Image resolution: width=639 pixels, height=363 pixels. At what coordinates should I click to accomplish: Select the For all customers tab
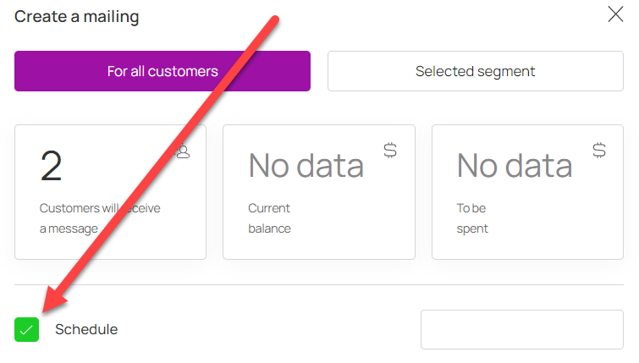163,71
